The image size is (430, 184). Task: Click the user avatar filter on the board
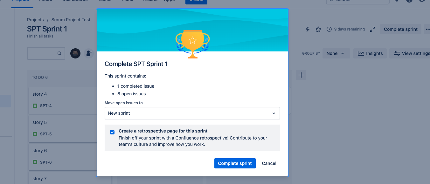pyautogui.click(x=75, y=53)
